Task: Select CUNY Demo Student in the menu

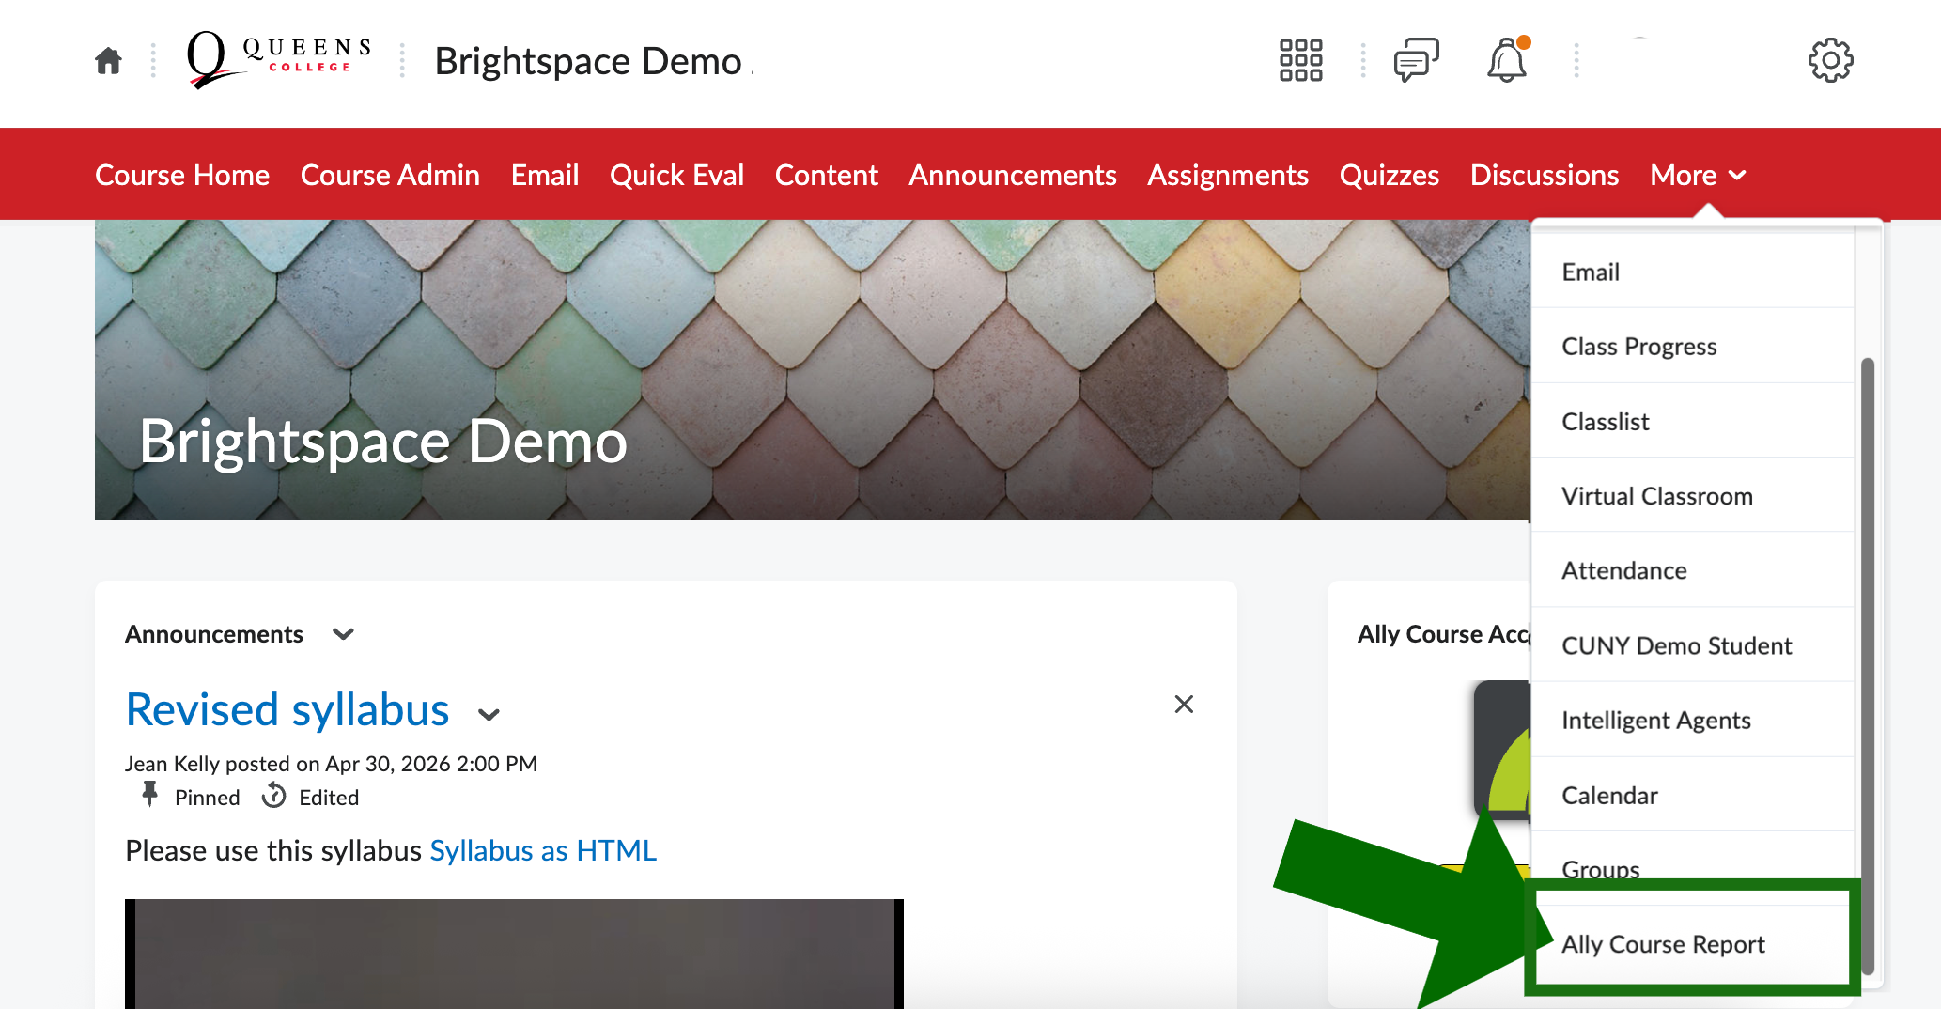Action: tap(1693, 645)
